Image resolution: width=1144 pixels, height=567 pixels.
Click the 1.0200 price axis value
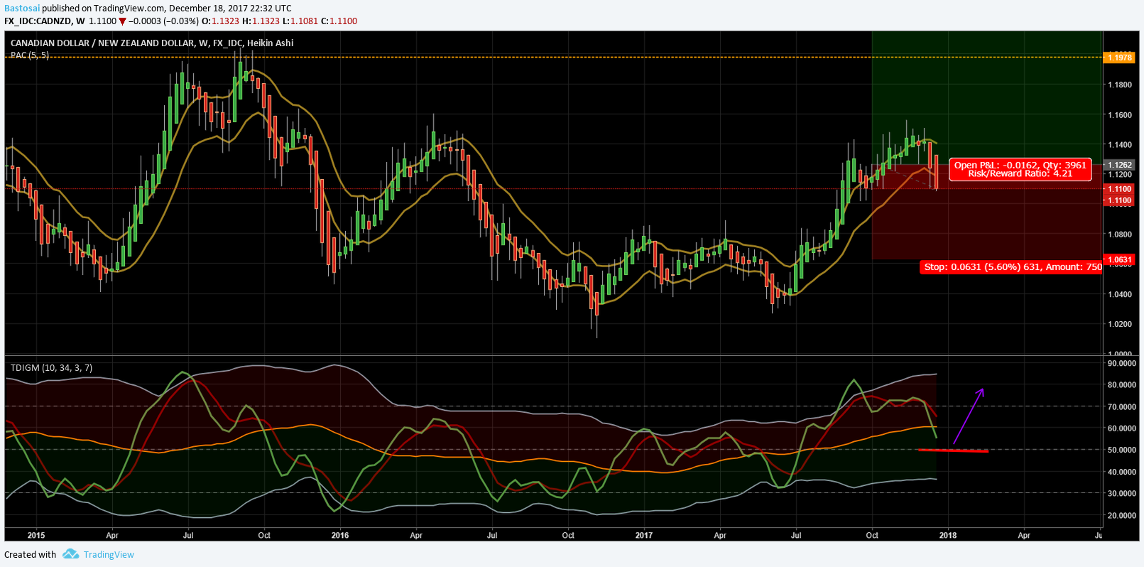point(1120,324)
